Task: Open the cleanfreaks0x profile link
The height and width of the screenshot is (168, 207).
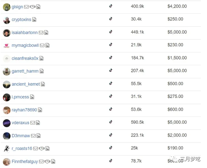Action: [25, 58]
